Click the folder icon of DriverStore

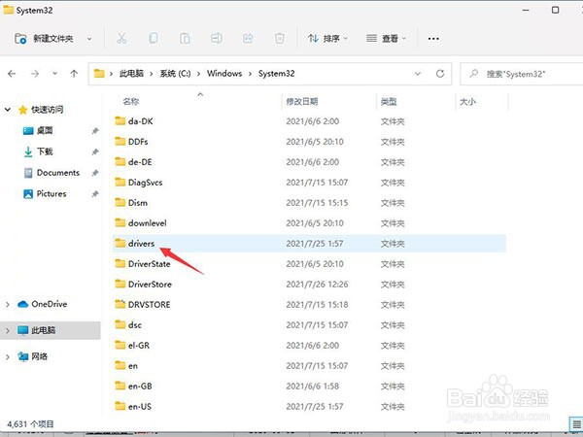120,284
